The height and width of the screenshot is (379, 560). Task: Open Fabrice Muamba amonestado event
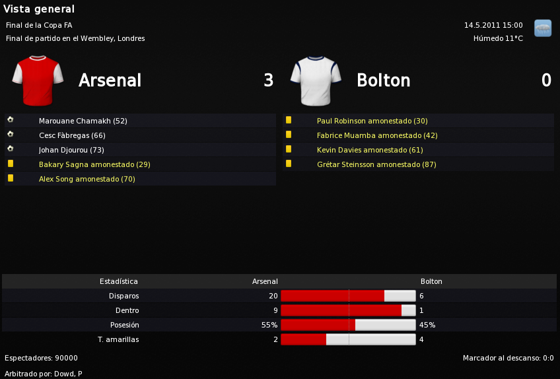point(377,135)
